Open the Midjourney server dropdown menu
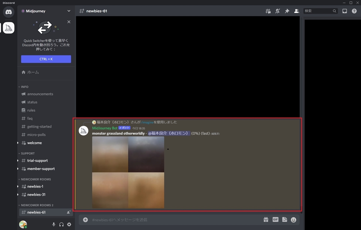This screenshot has width=361, height=230. coord(69,11)
